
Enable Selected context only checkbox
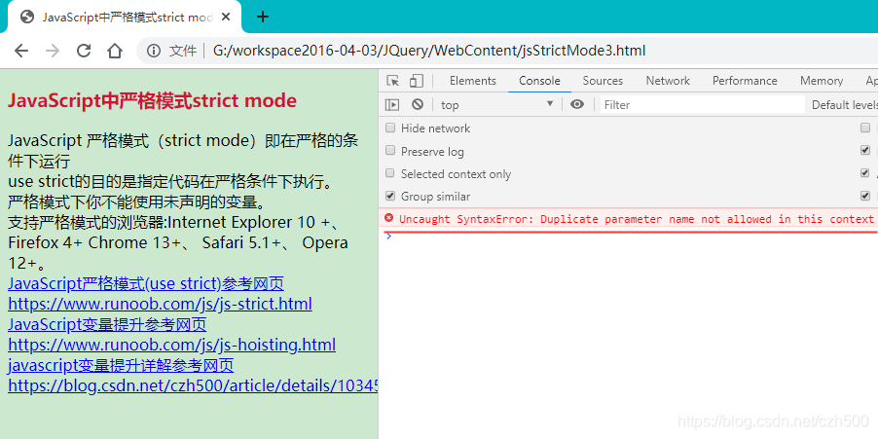[x=390, y=173]
